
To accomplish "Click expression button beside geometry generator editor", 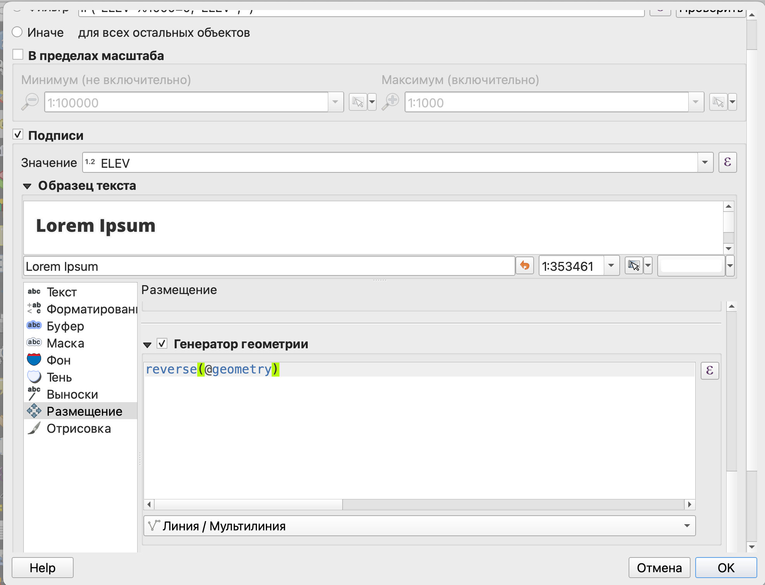I will (x=710, y=371).
